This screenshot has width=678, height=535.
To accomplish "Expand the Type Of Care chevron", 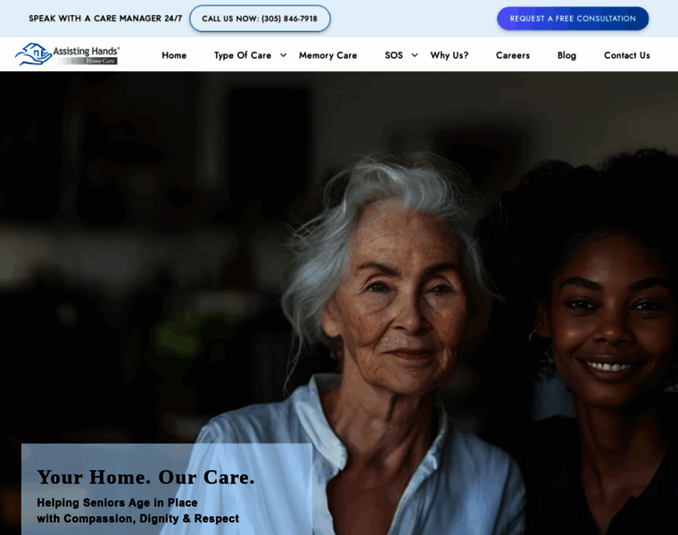I will (x=283, y=55).
